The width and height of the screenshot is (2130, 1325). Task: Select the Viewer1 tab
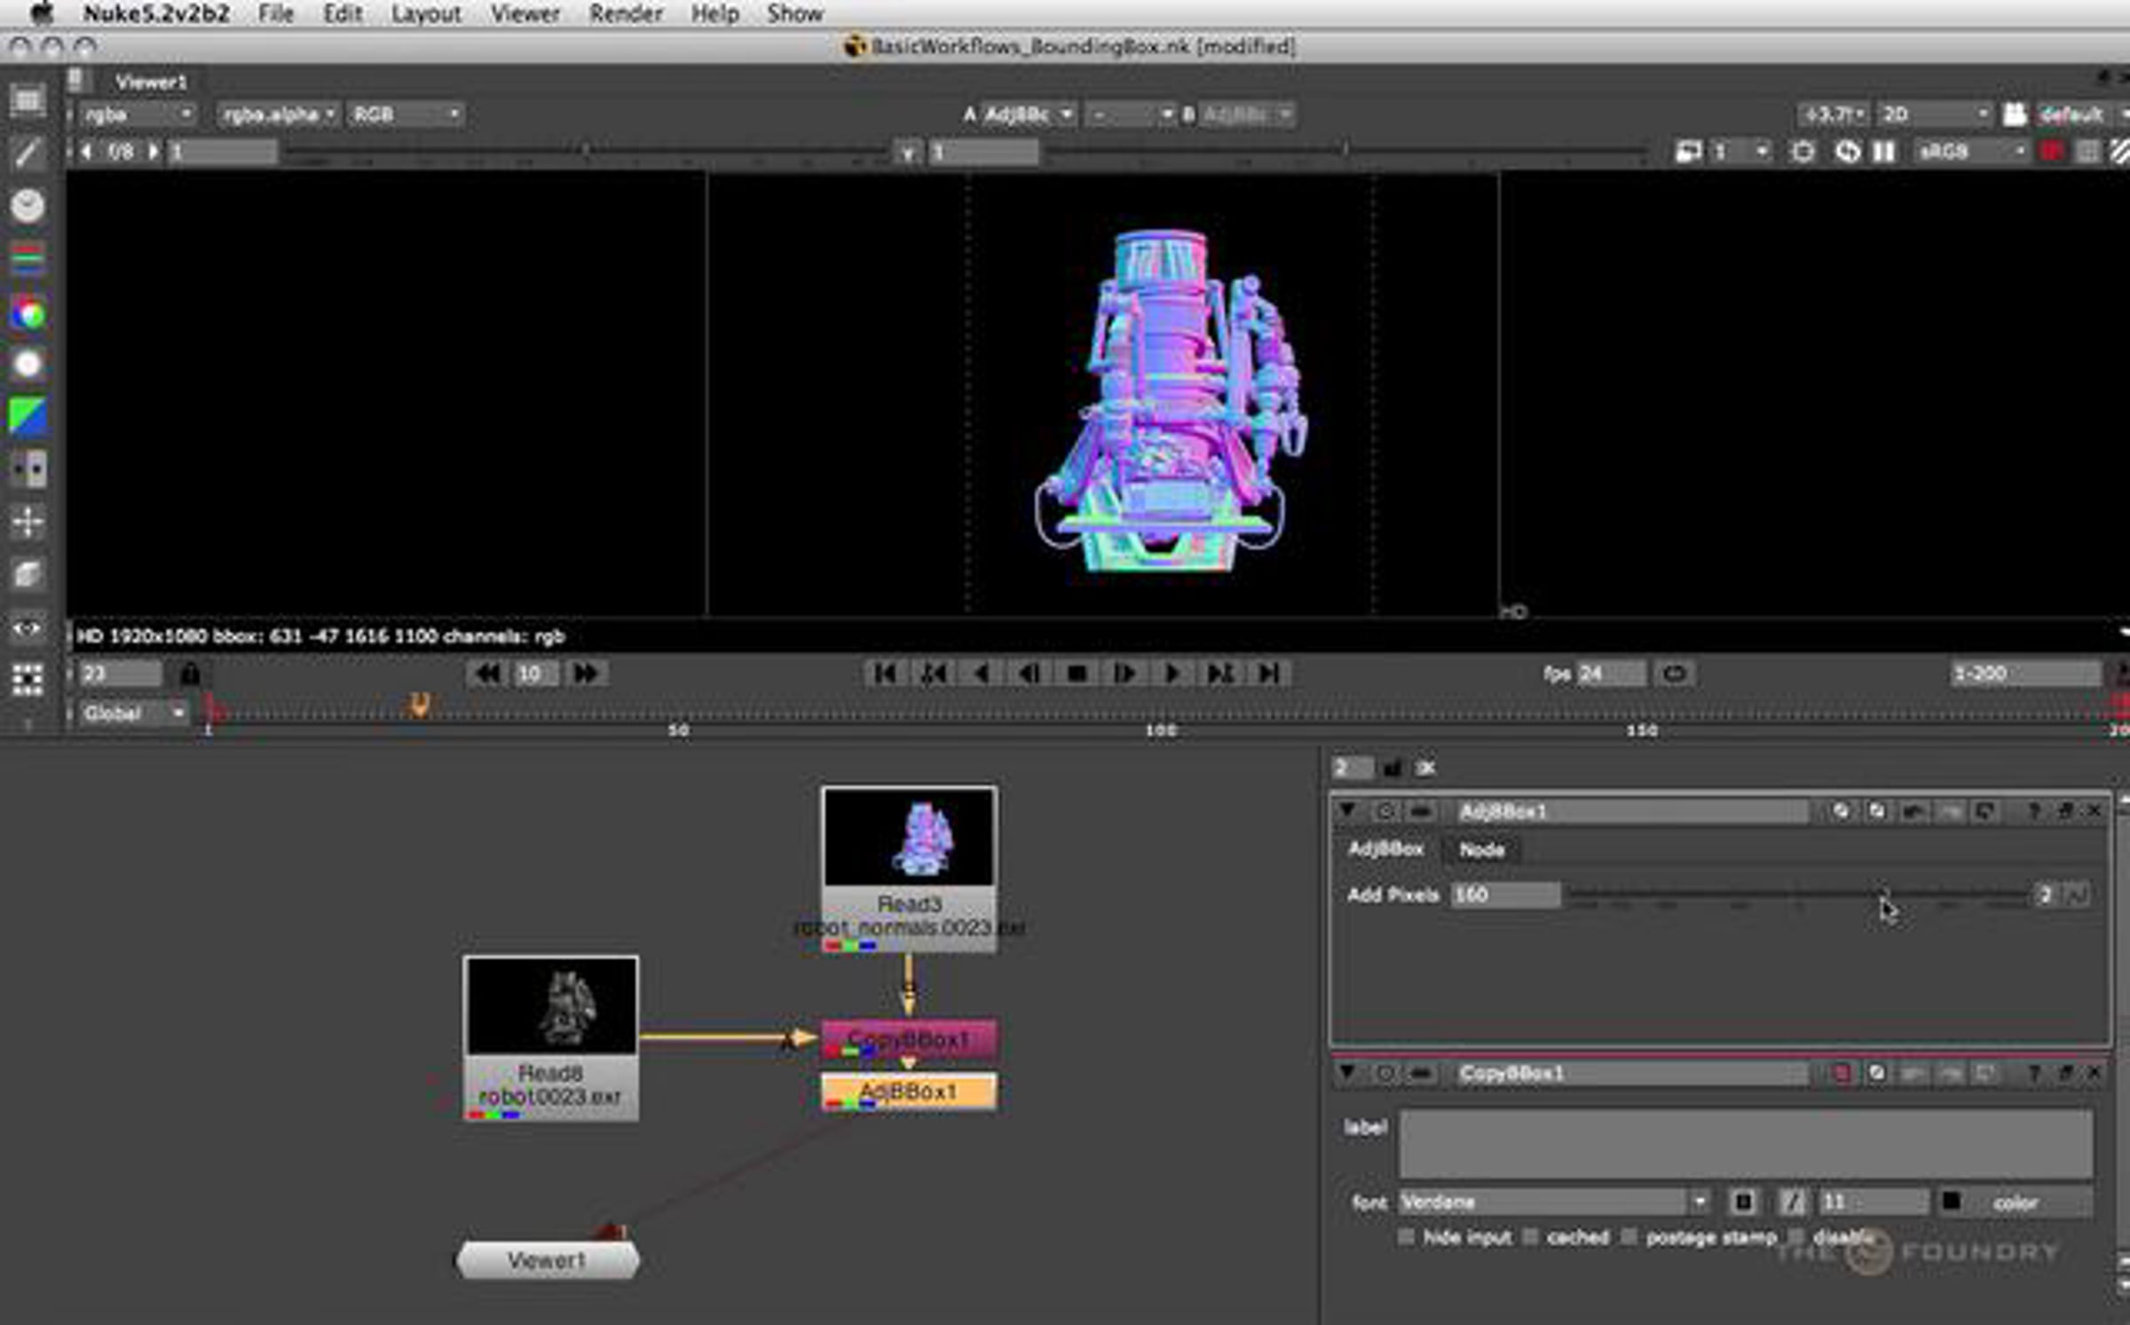tap(151, 83)
